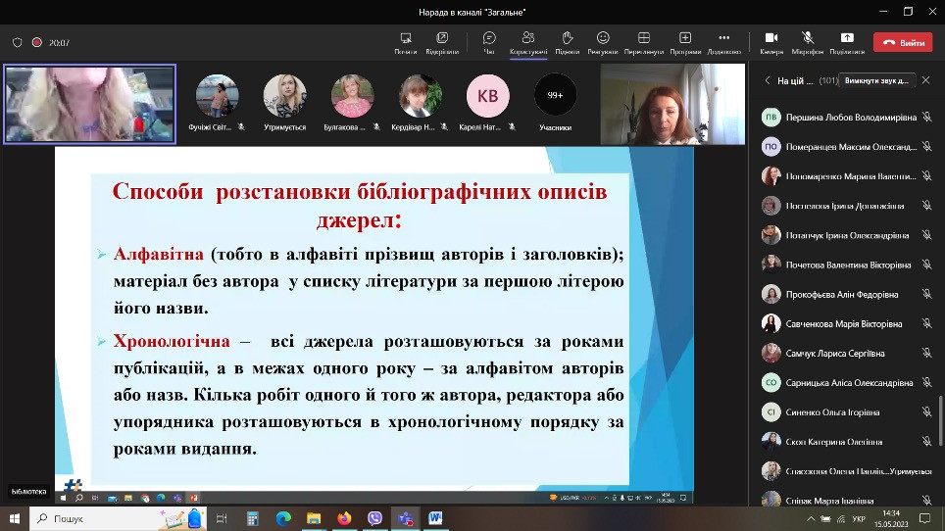945x531 pixels.
Task: Leave the meeting with the Вийти button
Action: coord(904,43)
